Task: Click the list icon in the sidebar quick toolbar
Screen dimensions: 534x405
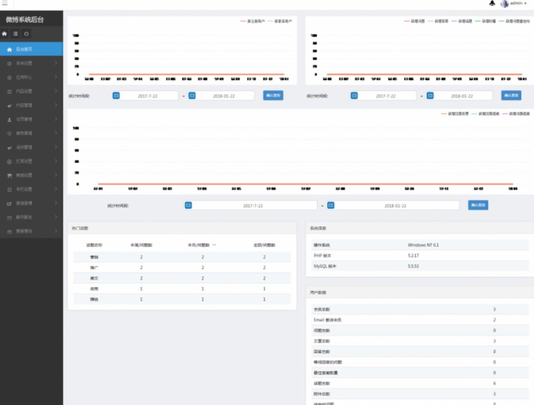Action: pos(15,34)
